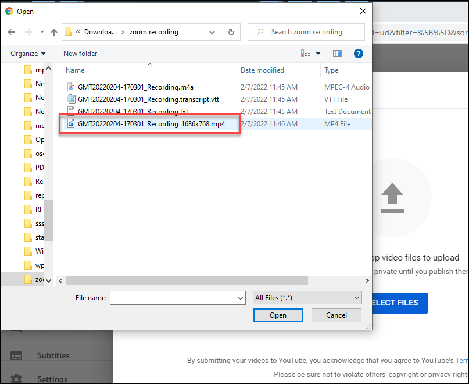Screen dimensions: 469x384
Task: Sort files by Name column
Action: tap(75, 70)
